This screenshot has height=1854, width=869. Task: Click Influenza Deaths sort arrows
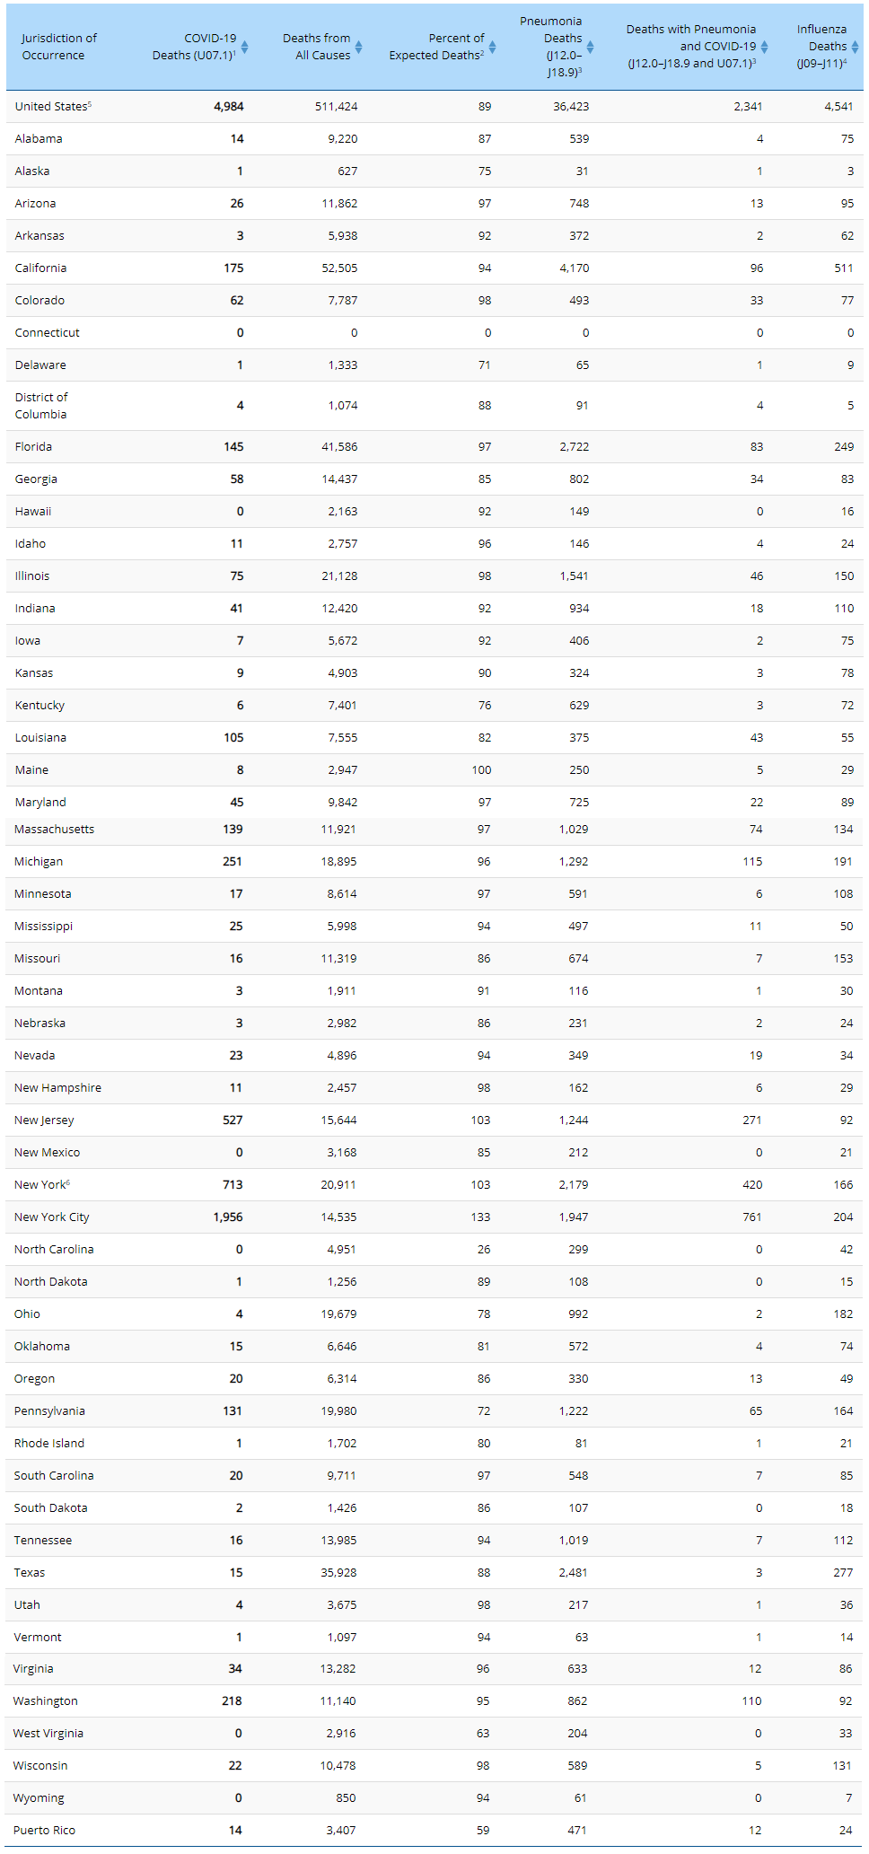pyautogui.click(x=855, y=47)
